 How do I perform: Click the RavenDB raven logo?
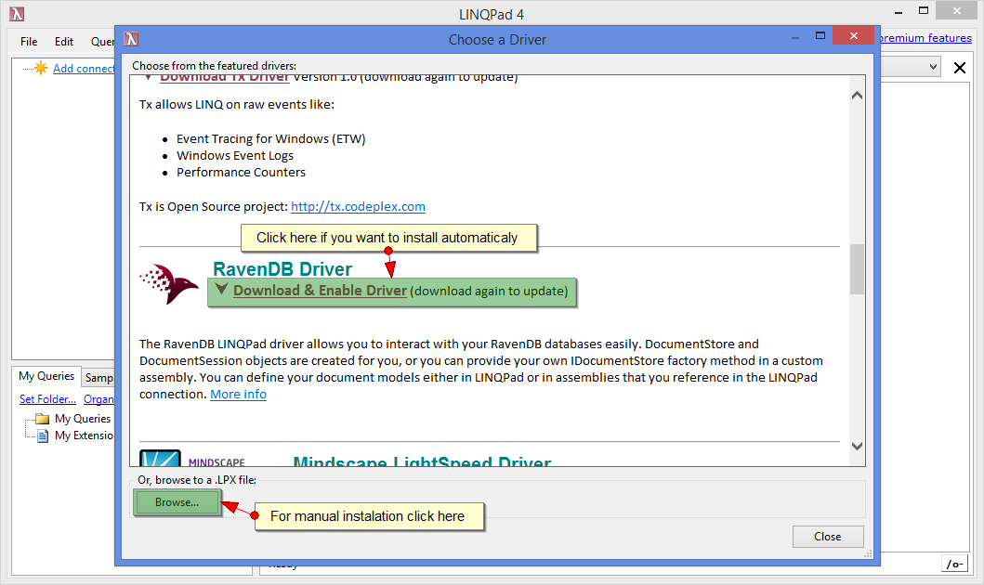pyautogui.click(x=169, y=284)
